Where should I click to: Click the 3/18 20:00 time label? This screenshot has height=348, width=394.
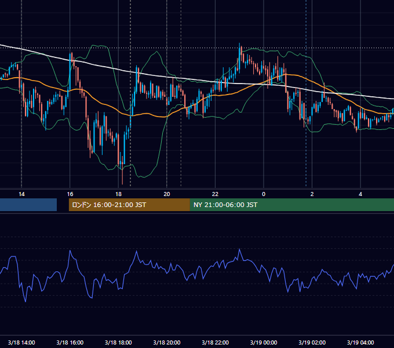point(167,342)
